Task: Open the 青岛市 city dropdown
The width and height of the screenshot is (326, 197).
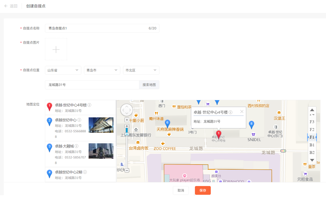Action: [x=102, y=70]
